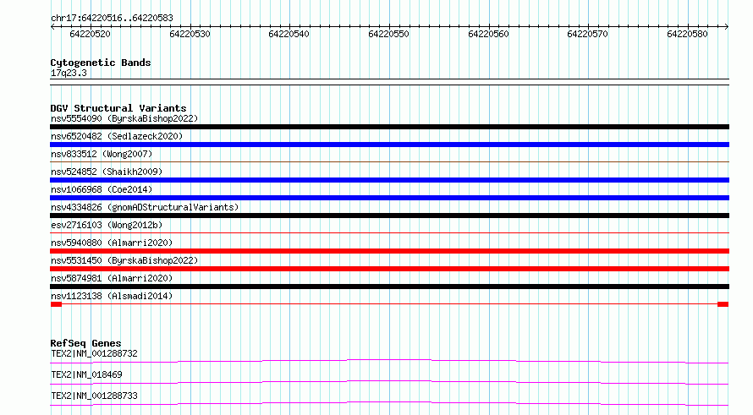Open variant nsv4334826 (gnomADStructuralVariants) label
This screenshot has height=415, width=753.
(x=145, y=207)
